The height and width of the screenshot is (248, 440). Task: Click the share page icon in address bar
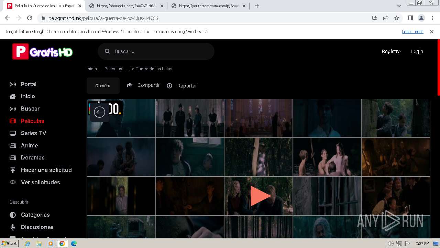click(x=386, y=18)
